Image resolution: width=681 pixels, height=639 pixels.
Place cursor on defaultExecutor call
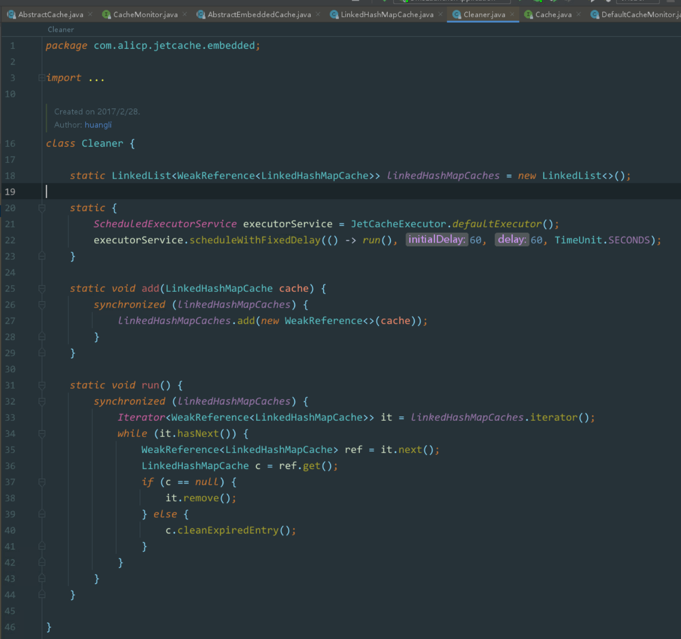497,224
